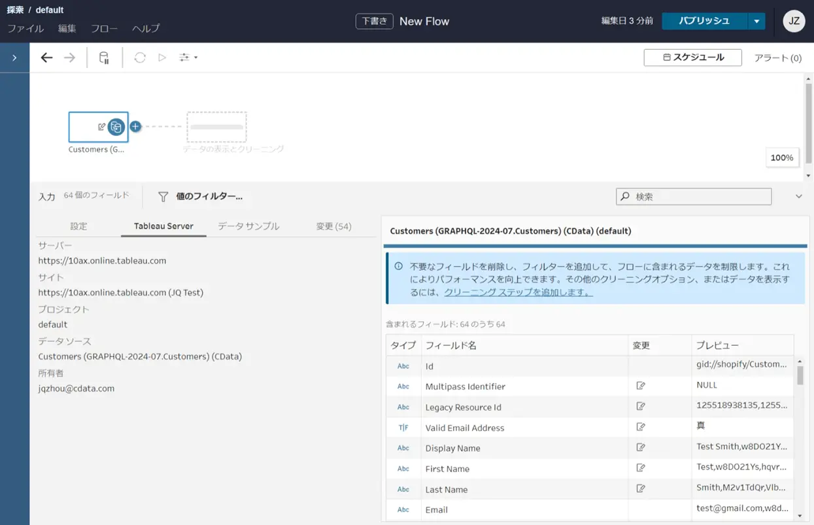Viewport: 814px width, 525px height.
Task: Click the https://10ax.online.tableau.com server URL
Action: [102, 260]
